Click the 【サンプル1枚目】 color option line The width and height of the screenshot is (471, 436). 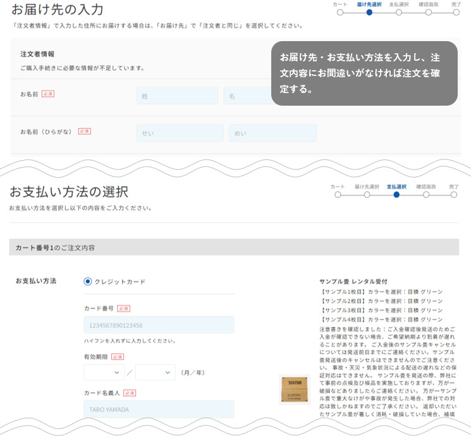(381, 292)
